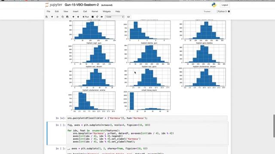Click the Logout button
The image size is (275, 154).
[x=225, y=5]
